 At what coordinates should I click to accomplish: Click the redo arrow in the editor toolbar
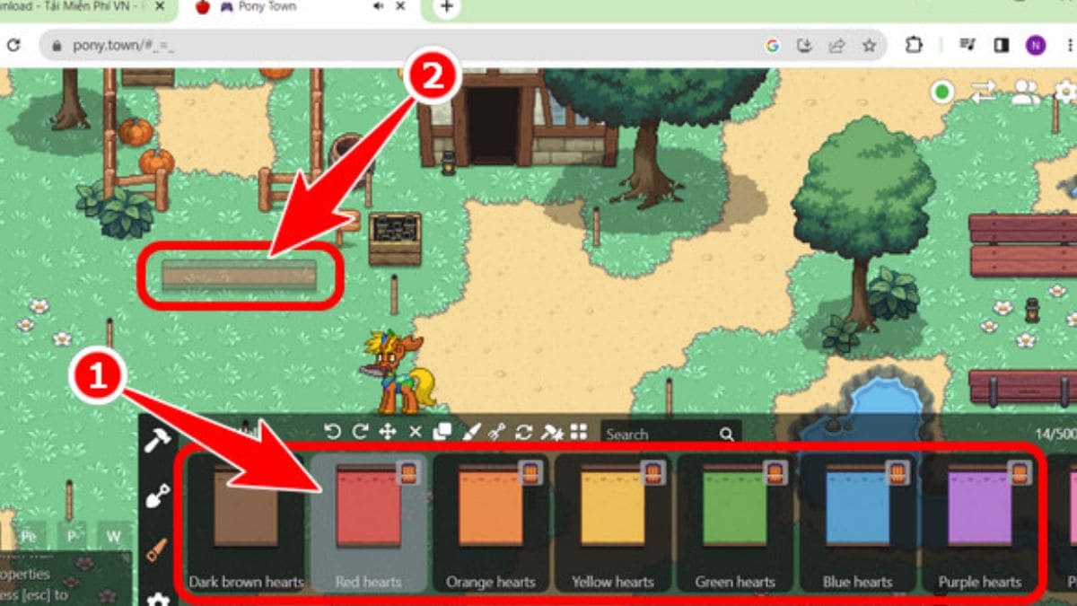click(361, 432)
